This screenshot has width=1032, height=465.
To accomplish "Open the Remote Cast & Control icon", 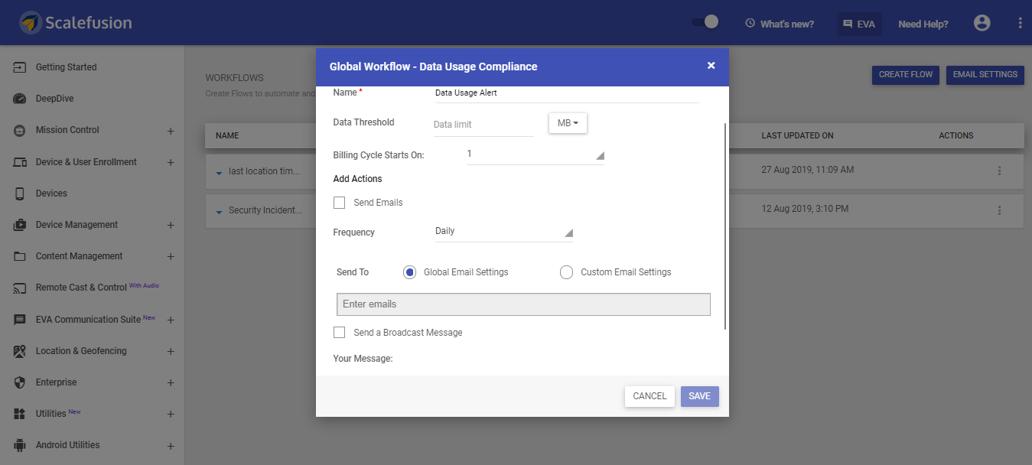I will 20,288.
